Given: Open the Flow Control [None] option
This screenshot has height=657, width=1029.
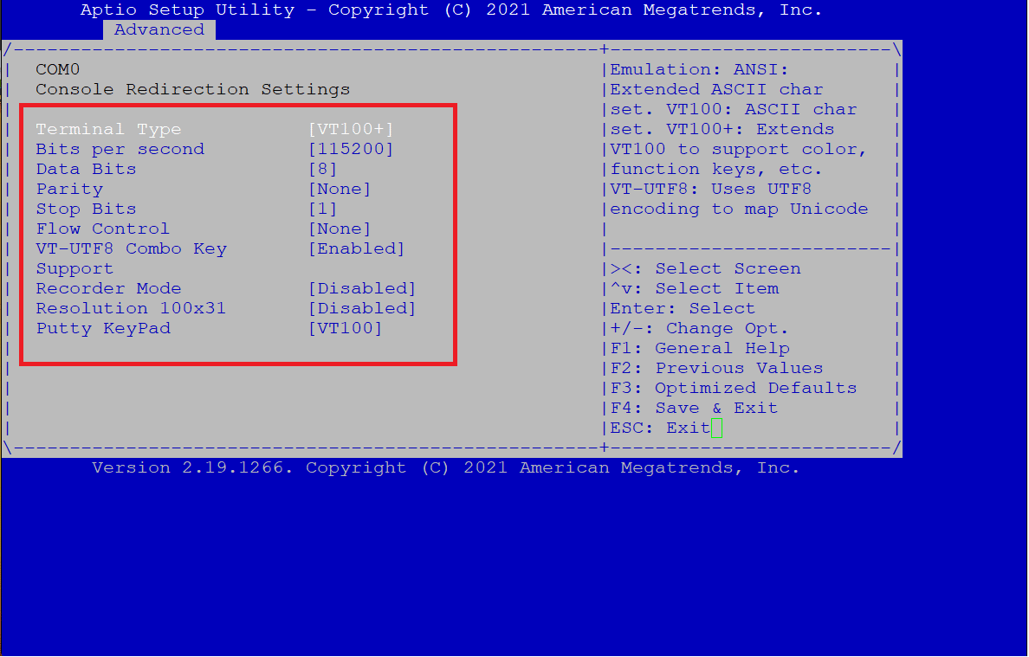Looking at the screenshot, I should 340,229.
